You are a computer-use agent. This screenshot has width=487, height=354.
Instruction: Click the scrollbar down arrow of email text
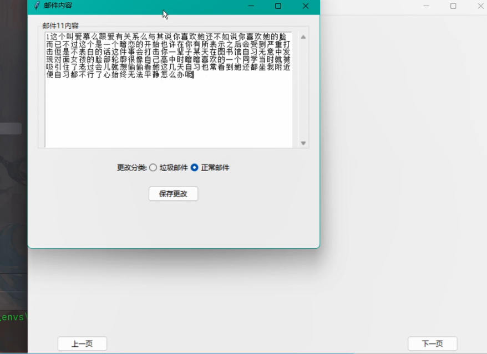coord(303,143)
